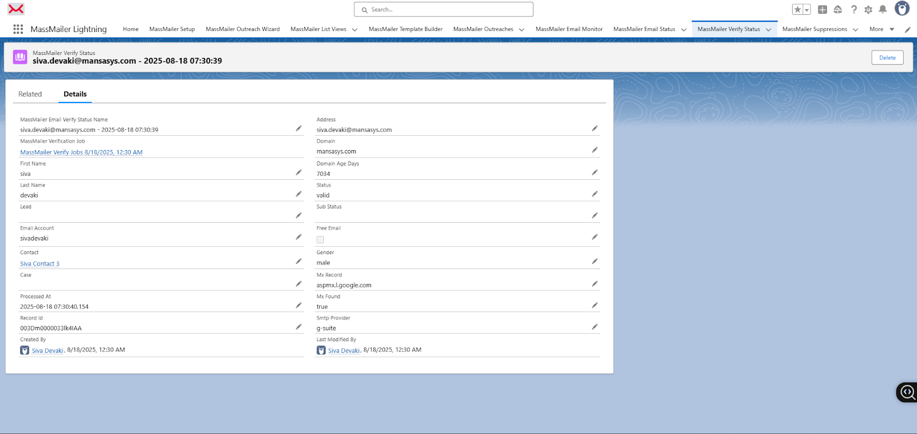Open MassMailer Verify Jobs 8/18/2025 link
The image size is (917, 434).
pyautogui.click(x=81, y=152)
